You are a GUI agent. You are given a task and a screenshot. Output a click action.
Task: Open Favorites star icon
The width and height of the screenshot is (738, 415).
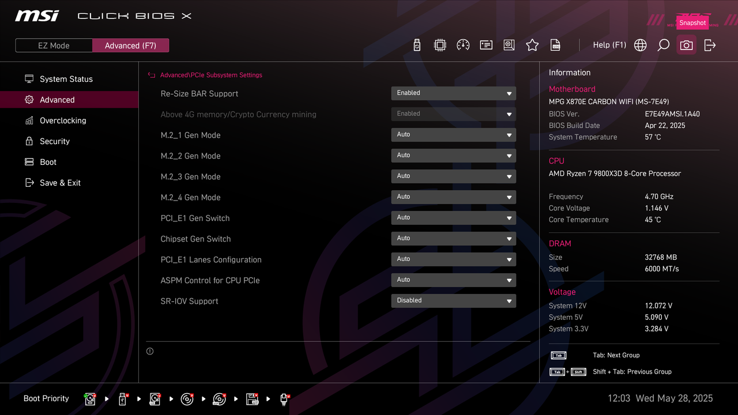coord(532,45)
